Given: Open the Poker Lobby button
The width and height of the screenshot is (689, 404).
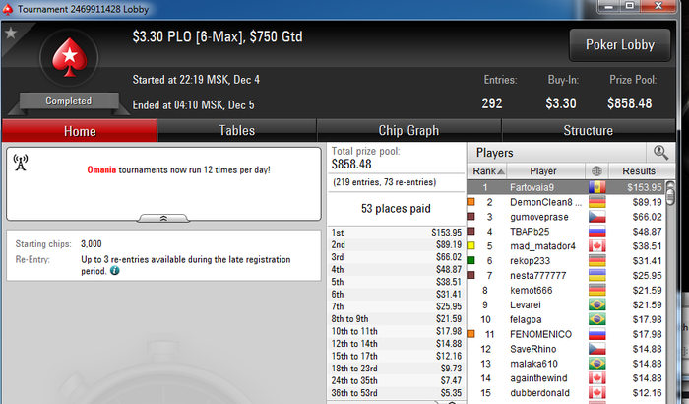Looking at the screenshot, I should [619, 45].
